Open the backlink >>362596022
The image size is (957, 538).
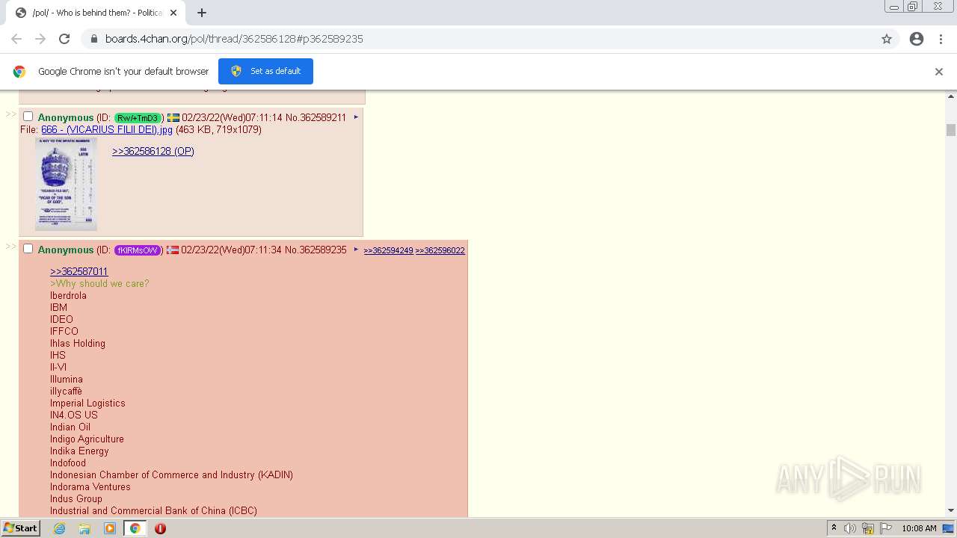(x=440, y=250)
